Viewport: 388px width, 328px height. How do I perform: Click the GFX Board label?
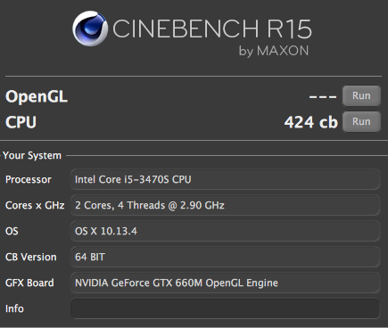[x=29, y=283]
